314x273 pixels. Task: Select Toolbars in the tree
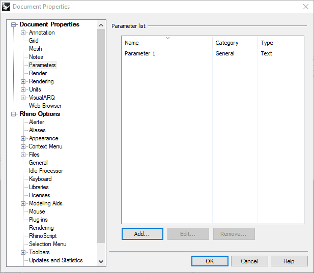39,252
